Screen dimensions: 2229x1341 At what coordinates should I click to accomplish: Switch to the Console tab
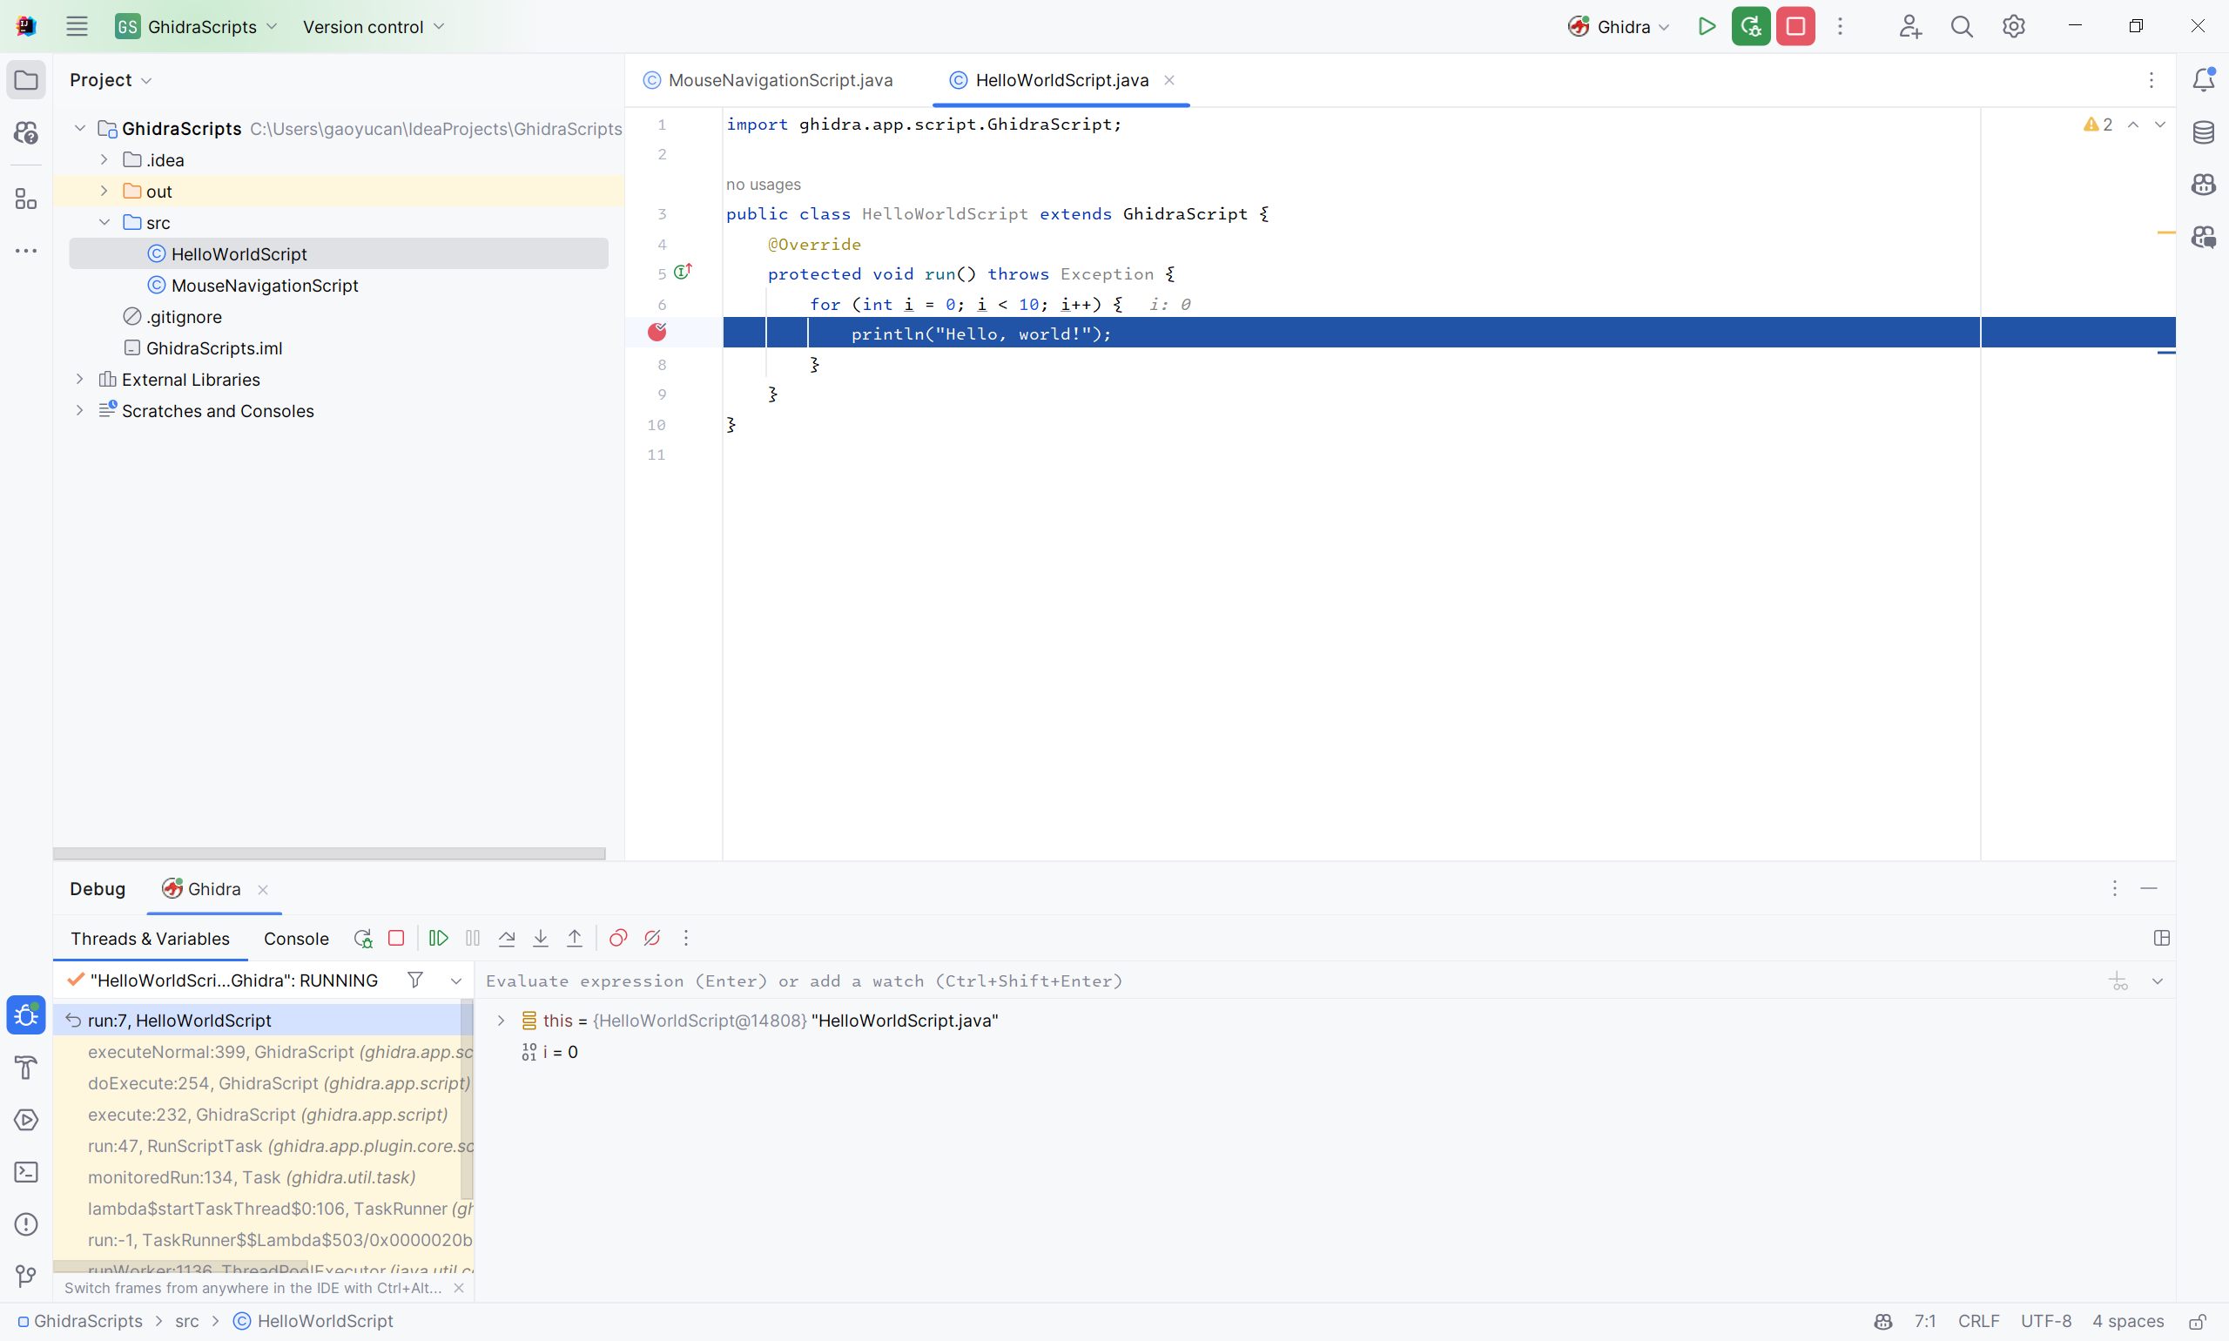[295, 938]
